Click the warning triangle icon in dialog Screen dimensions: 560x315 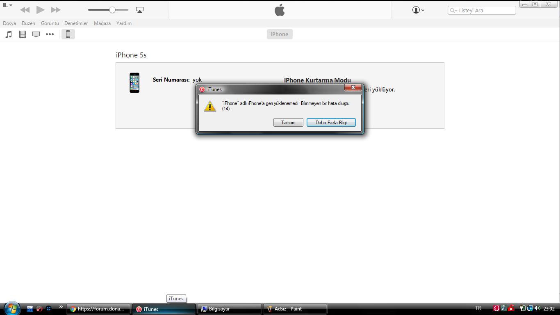[210, 106]
